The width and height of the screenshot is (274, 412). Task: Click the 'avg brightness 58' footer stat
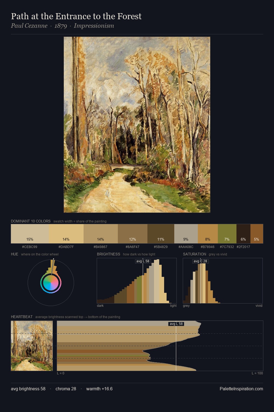click(28, 389)
